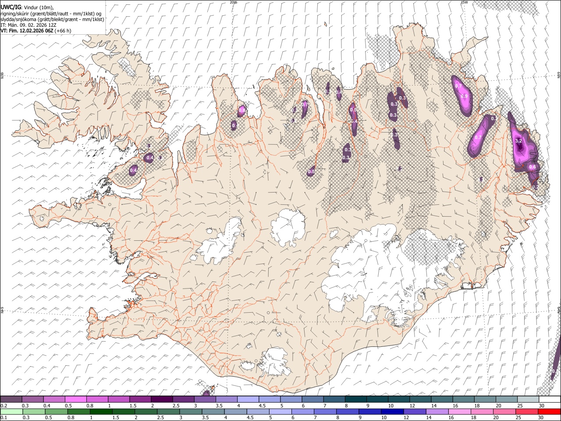Pick the dark purple 2 swatch, upper legend row
The image size is (561, 421).
pyautogui.click(x=162, y=399)
